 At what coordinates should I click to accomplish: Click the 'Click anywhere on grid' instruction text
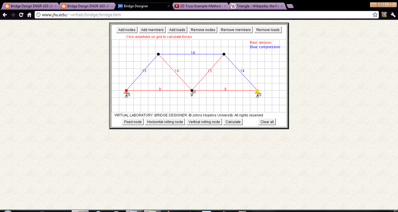[159, 37]
